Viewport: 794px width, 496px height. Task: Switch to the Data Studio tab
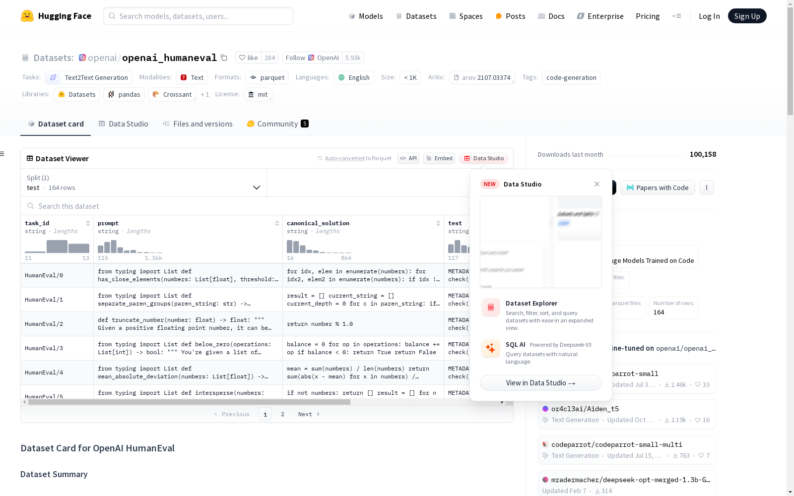click(123, 124)
